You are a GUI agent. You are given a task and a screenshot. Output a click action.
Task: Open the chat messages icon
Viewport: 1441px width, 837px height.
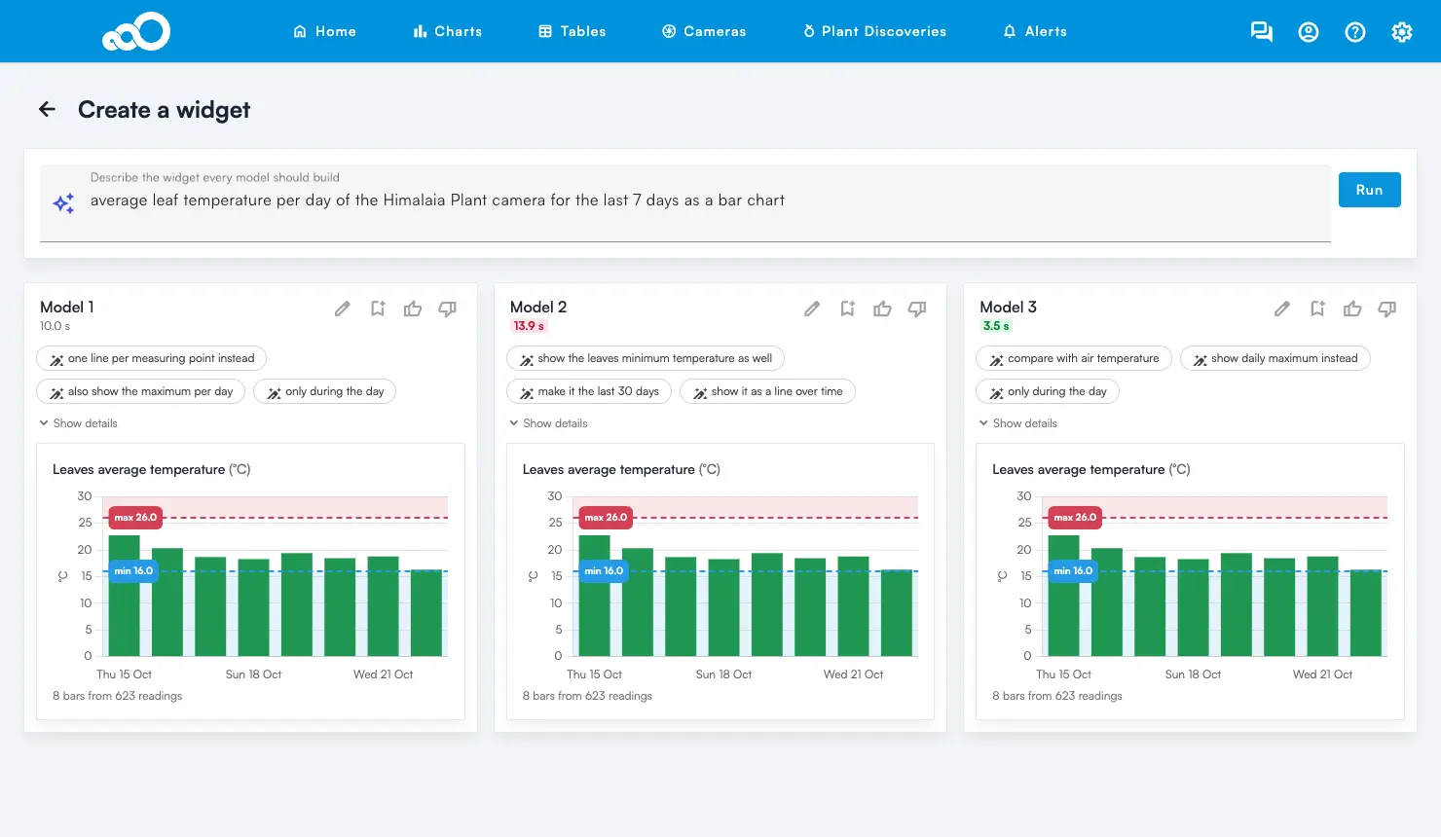(1262, 32)
